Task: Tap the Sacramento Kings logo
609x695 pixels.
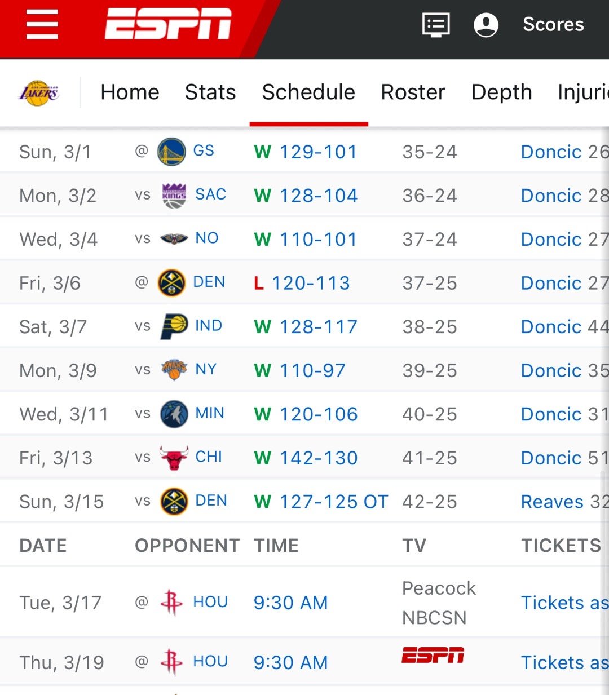Action: pyautogui.click(x=174, y=196)
